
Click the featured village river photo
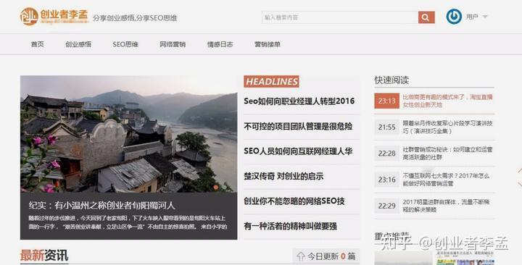[x=129, y=134]
